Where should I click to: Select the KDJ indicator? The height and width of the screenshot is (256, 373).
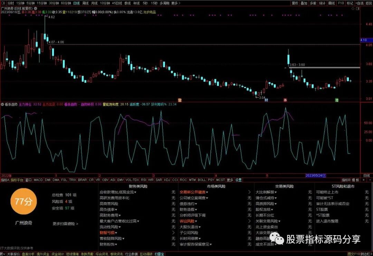click(167, 180)
